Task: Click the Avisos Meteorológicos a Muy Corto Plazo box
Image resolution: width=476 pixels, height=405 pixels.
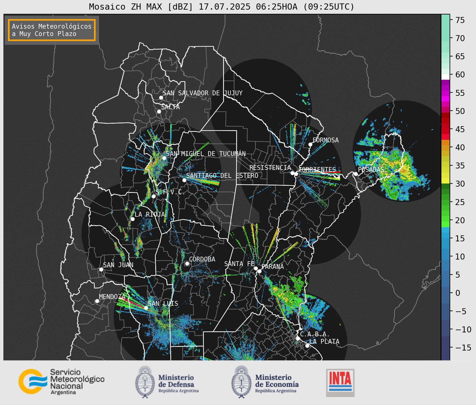Action: tap(52, 30)
